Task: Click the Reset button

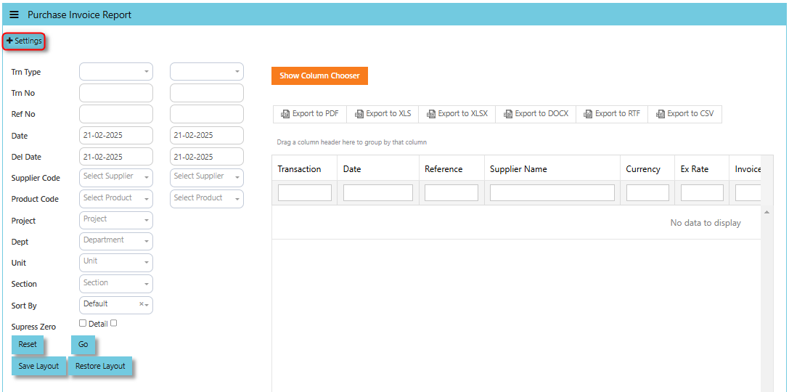Action: (x=28, y=345)
